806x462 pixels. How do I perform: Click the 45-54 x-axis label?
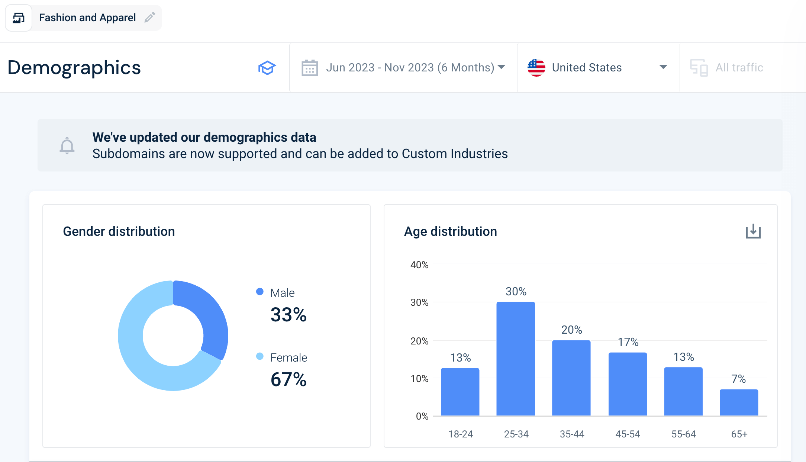628,434
